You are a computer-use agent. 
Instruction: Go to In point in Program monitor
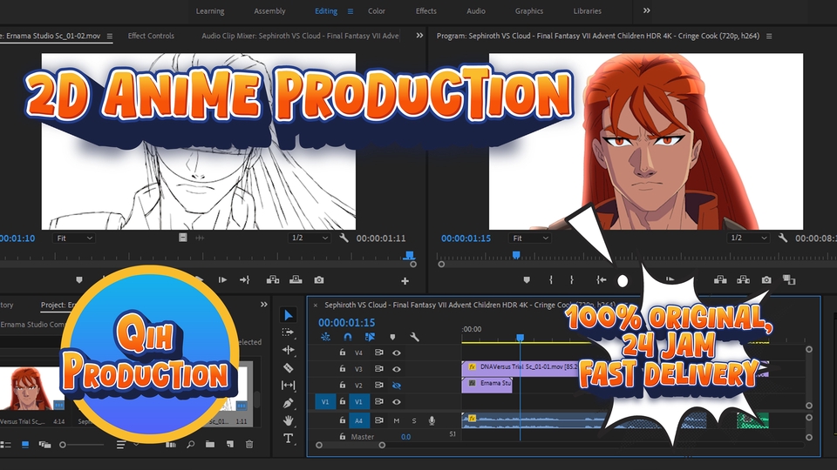pos(601,279)
